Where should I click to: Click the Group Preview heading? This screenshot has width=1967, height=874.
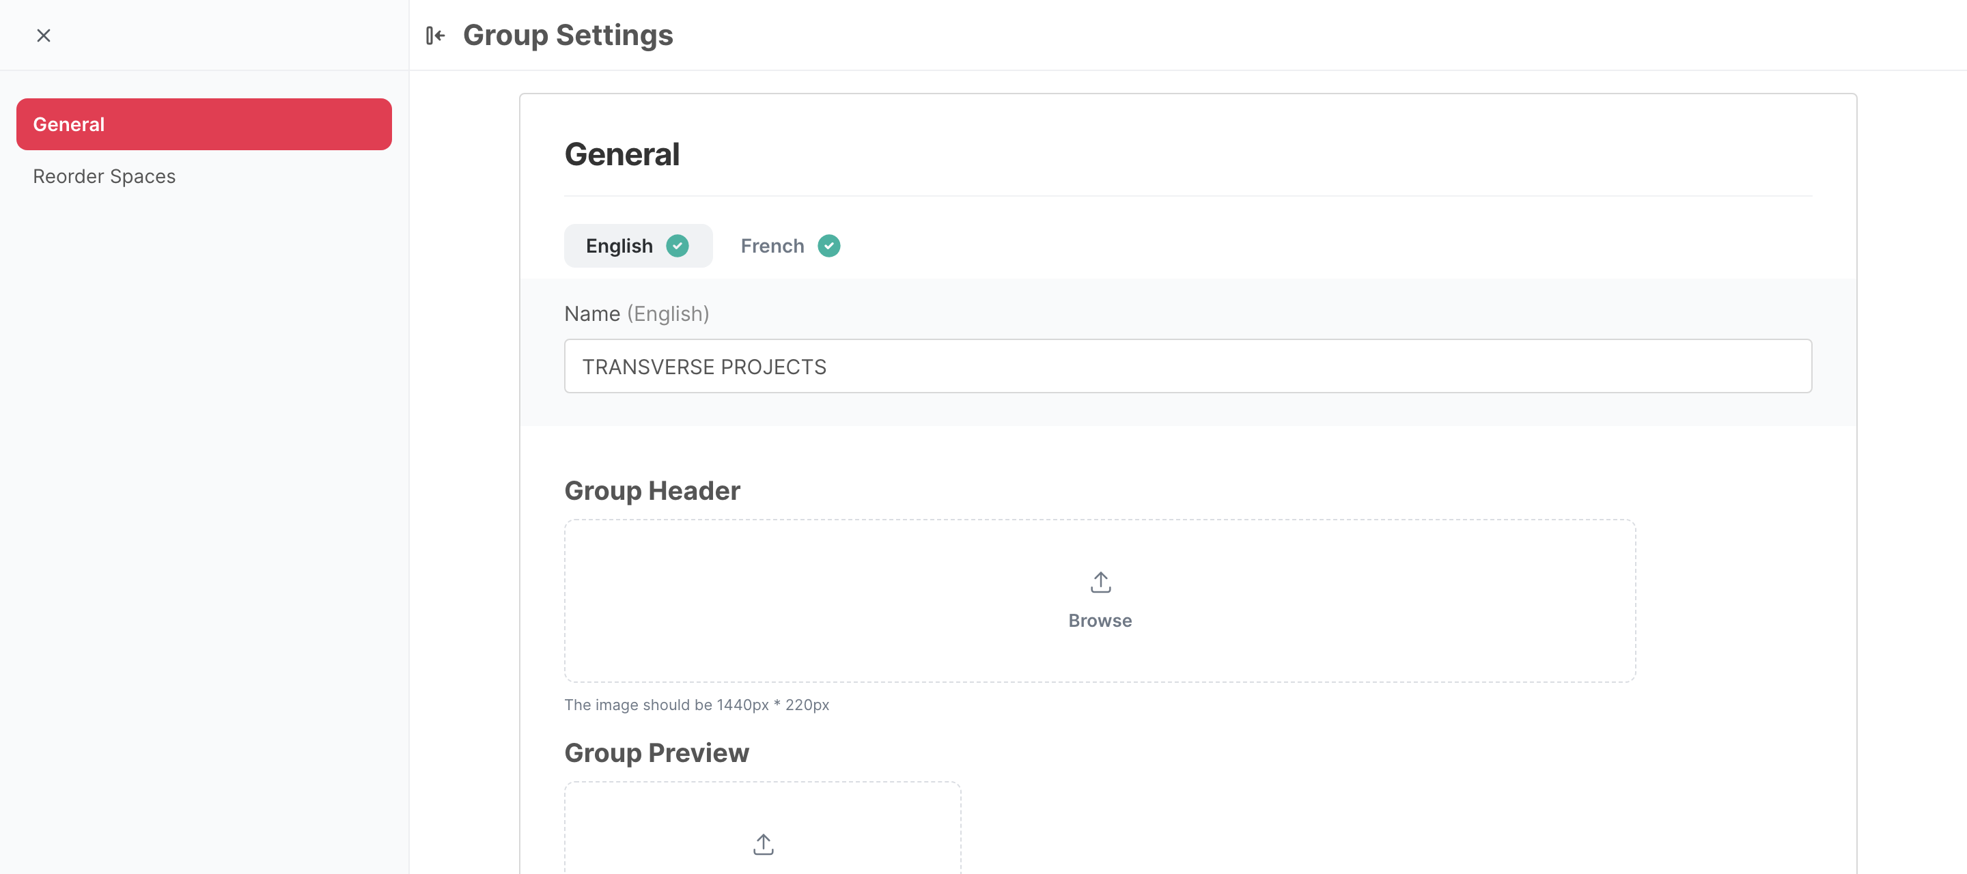tap(656, 753)
